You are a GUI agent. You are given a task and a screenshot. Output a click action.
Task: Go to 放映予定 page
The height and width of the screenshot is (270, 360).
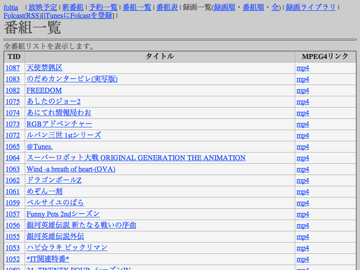pos(43,7)
